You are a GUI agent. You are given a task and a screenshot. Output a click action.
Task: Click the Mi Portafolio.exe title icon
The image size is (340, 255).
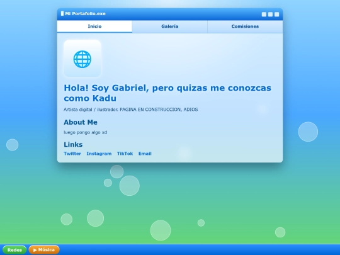pyautogui.click(x=62, y=13)
